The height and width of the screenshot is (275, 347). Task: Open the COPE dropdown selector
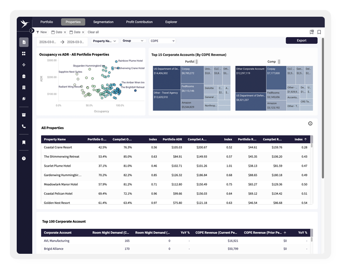pyautogui.click(x=163, y=41)
